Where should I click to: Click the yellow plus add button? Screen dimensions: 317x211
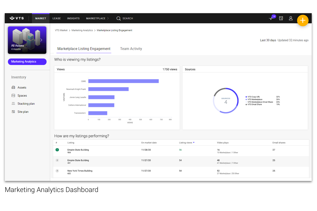(303, 21)
